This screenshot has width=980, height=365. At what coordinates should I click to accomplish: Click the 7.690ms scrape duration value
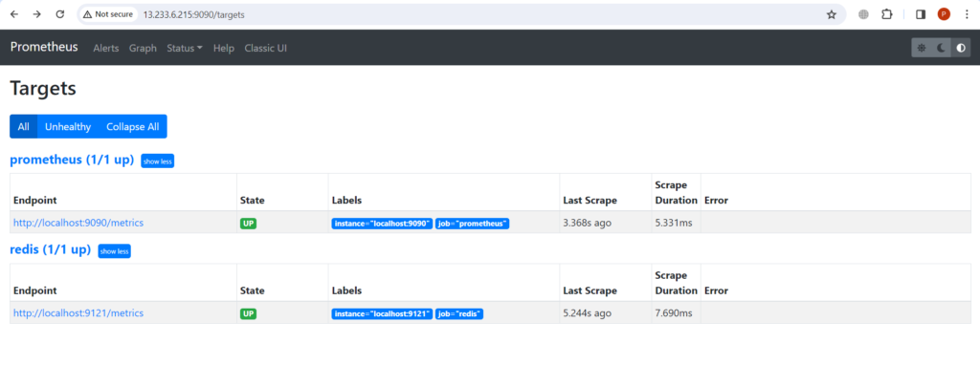pyautogui.click(x=674, y=313)
